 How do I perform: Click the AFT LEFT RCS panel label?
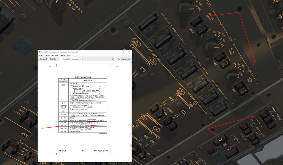click(x=154, y=55)
